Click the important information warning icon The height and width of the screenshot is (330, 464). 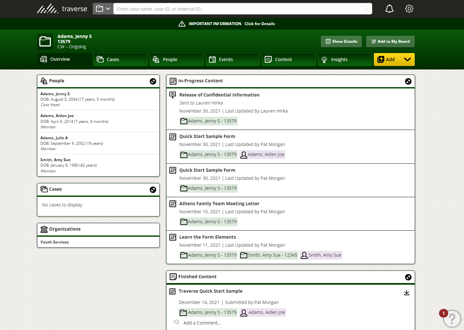click(x=182, y=24)
